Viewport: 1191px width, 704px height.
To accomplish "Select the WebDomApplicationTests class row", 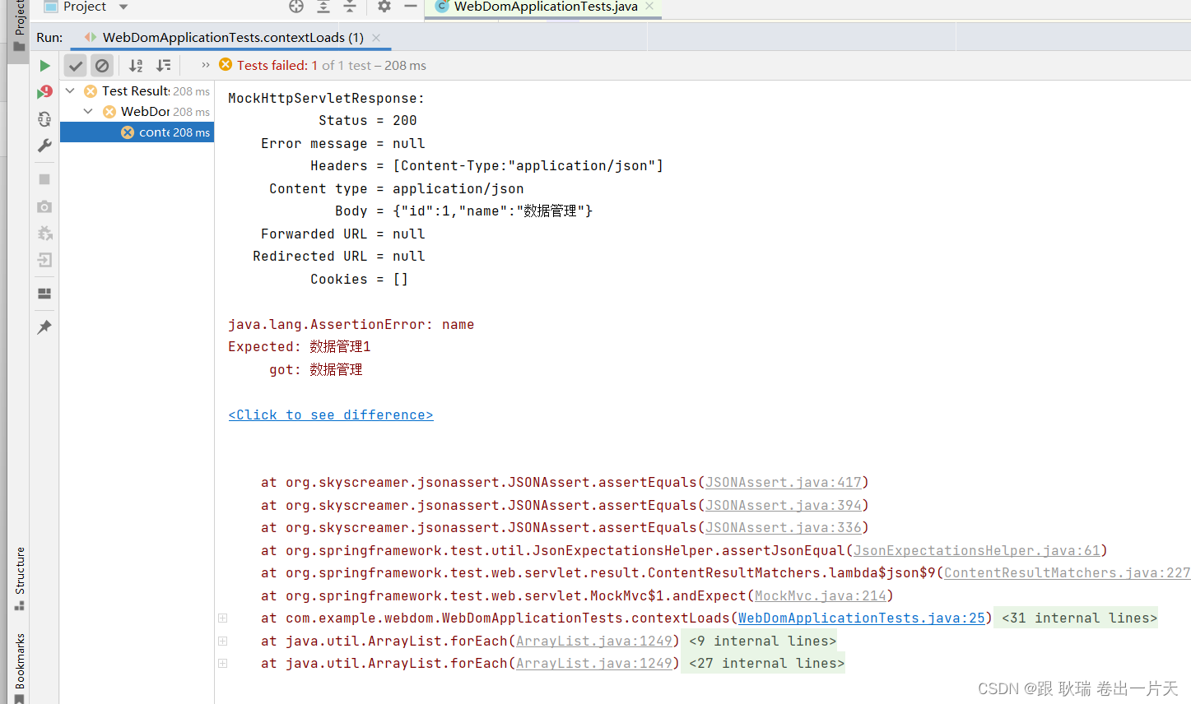I will coord(137,112).
